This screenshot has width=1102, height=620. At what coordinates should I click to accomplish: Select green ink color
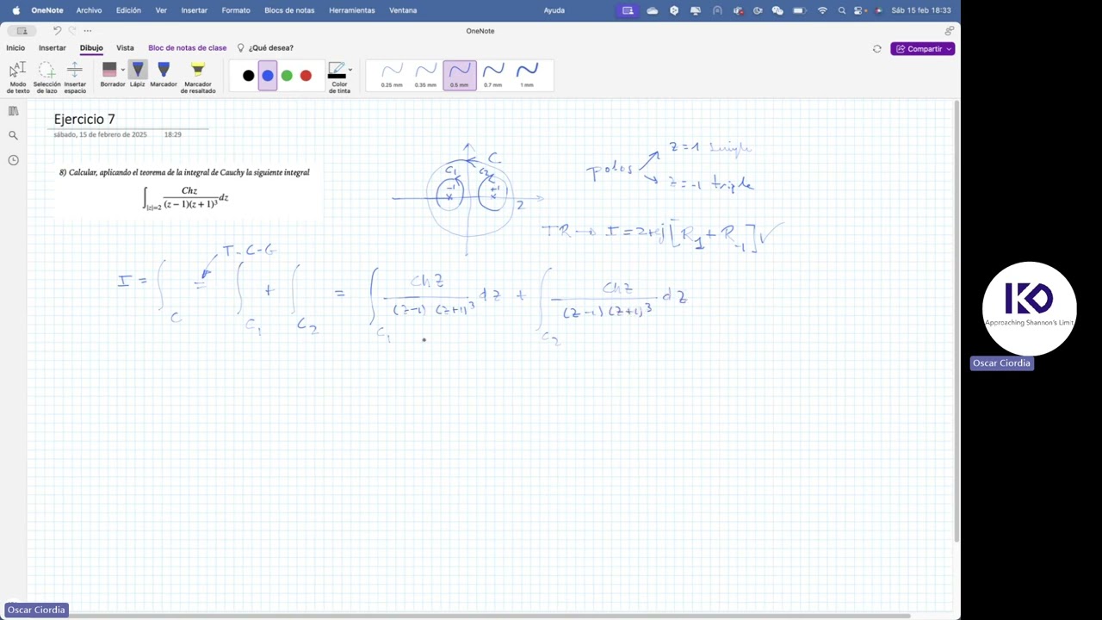pos(287,76)
